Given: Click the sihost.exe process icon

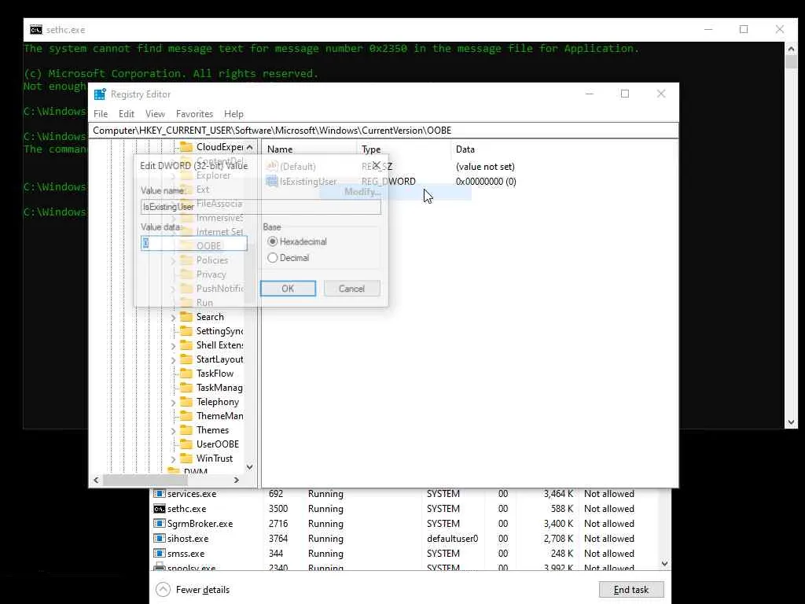Looking at the screenshot, I should 159,539.
